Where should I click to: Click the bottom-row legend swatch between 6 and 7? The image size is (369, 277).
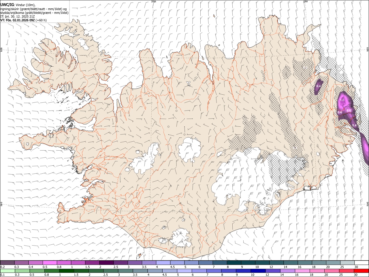tap(199, 271)
